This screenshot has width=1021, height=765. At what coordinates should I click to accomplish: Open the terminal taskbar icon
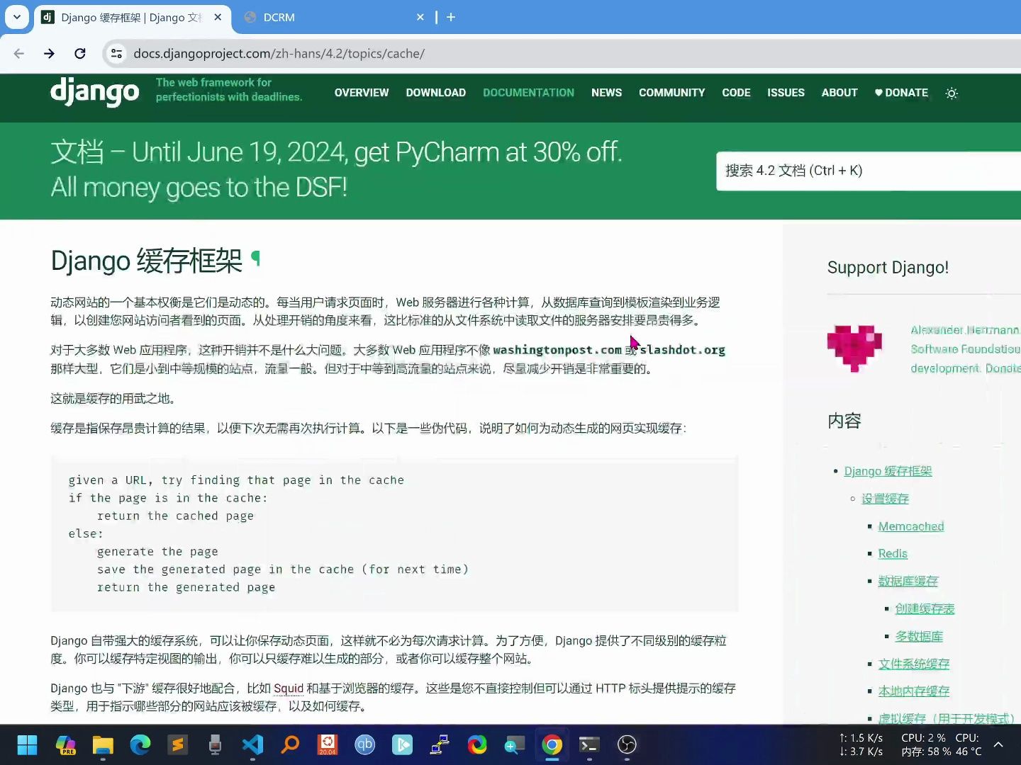[x=589, y=744]
